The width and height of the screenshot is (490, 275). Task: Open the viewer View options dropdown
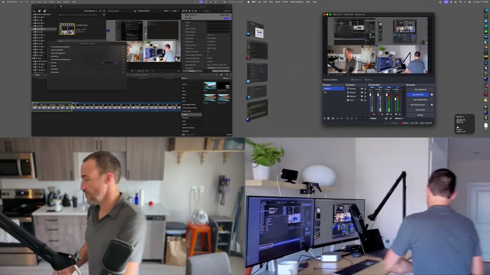[x=176, y=11]
